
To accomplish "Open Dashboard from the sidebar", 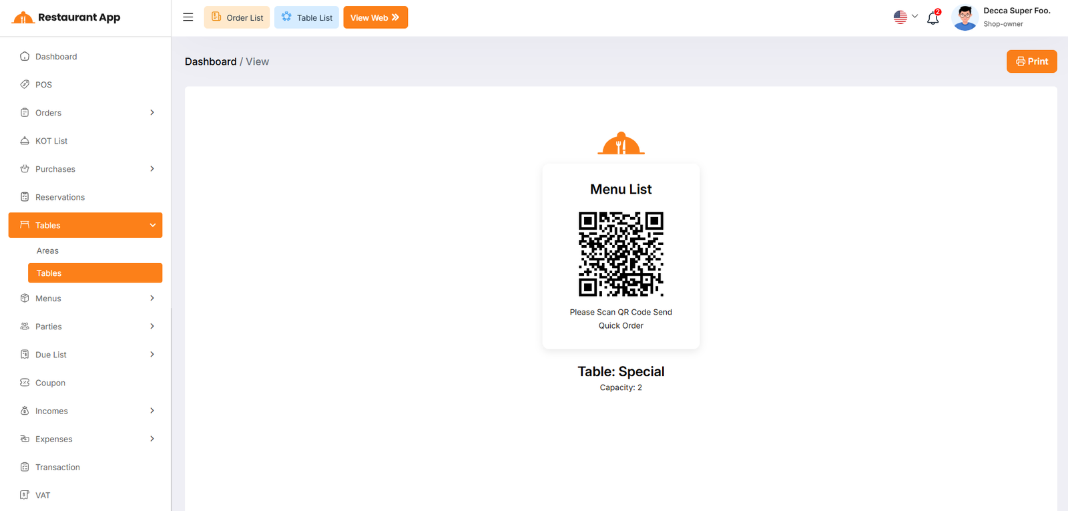I will coord(56,57).
